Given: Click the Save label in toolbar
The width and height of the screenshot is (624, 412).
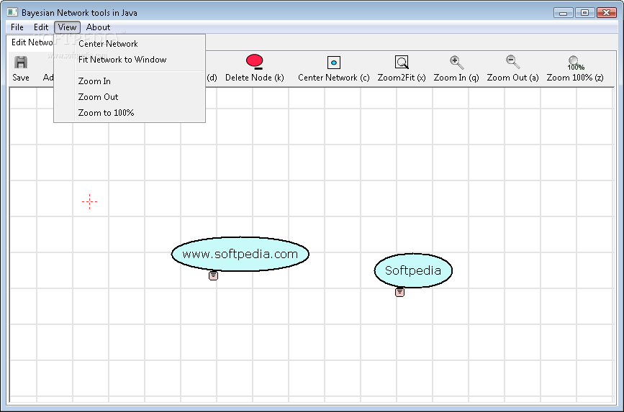Looking at the screenshot, I should coord(21,78).
